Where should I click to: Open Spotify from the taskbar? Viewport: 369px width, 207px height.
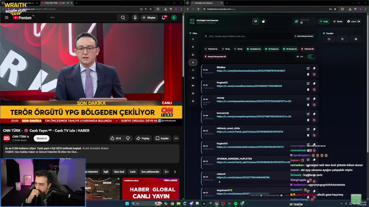pos(236,204)
